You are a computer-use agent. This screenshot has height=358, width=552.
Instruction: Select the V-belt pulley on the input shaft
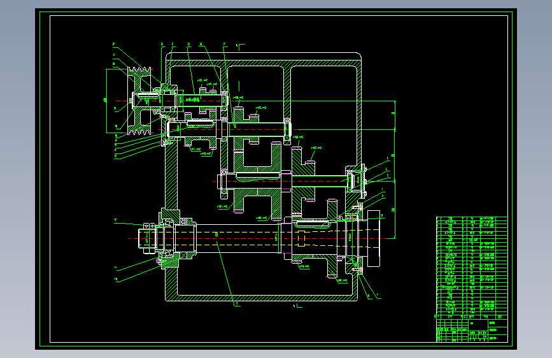coord(140,101)
